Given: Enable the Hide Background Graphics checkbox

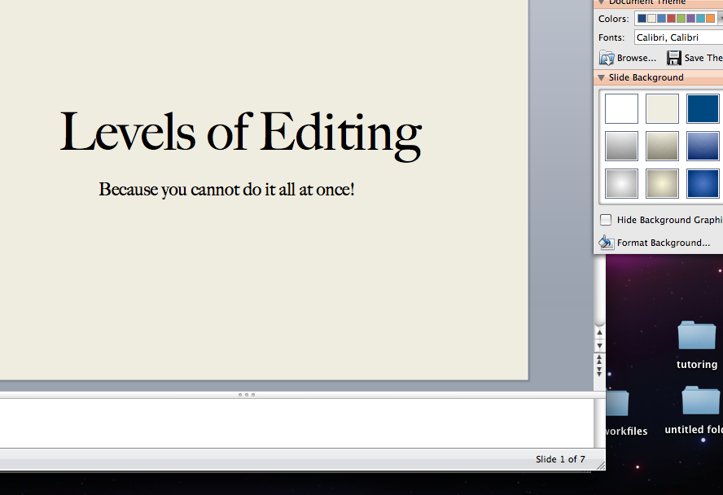Looking at the screenshot, I should (606, 219).
